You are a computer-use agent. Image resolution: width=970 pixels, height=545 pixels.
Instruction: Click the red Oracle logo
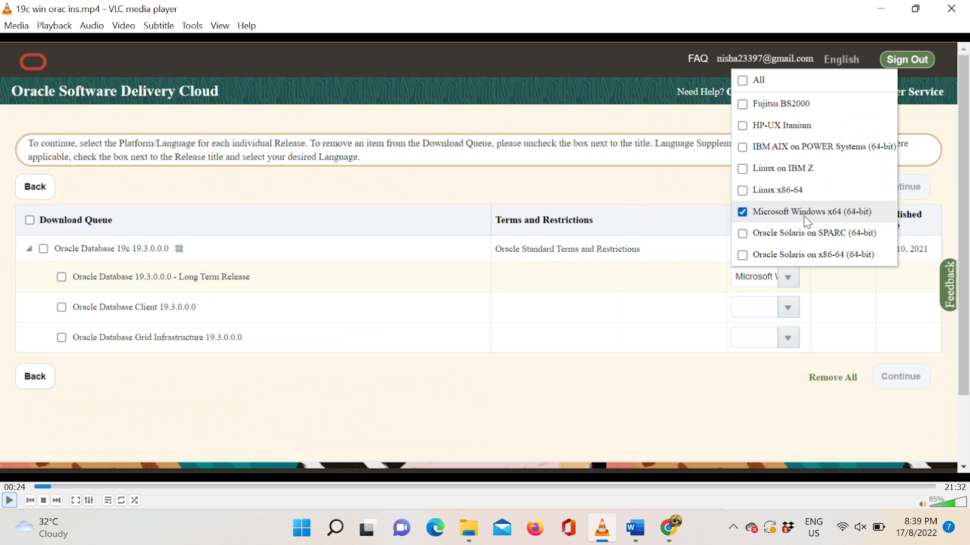coord(33,61)
